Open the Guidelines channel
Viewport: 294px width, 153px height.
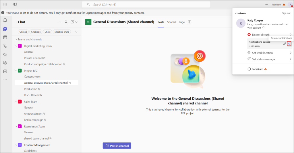pos(30,151)
